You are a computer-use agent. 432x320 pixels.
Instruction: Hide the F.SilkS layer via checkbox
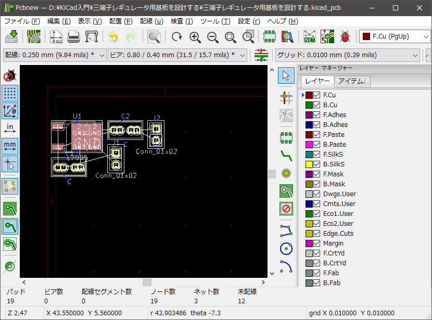[316, 155]
